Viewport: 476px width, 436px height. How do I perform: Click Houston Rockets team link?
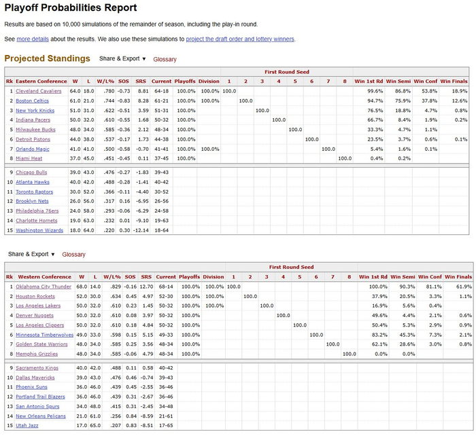tap(35, 297)
